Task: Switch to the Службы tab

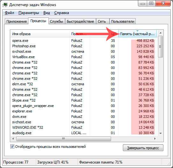Action: 56,21
